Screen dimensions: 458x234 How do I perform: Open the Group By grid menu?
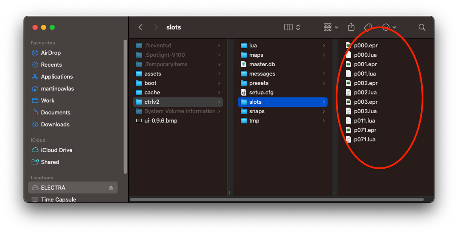coord(331,27)
